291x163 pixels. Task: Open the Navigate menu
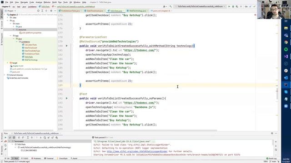(x=24, y=2)
